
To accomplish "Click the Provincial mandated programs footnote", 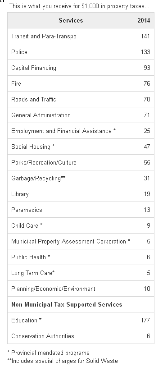I will pos(49,353).
